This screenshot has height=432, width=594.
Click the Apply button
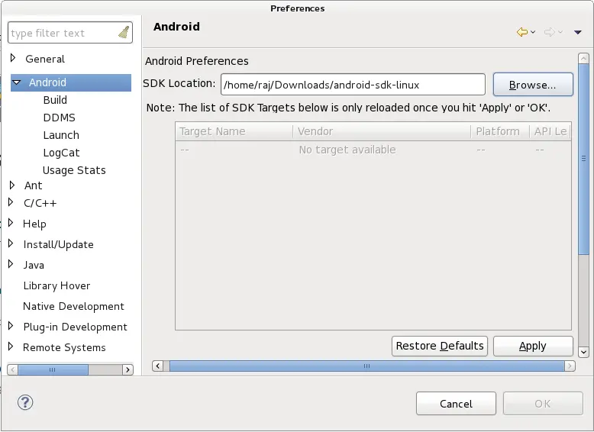click(533, 346)
